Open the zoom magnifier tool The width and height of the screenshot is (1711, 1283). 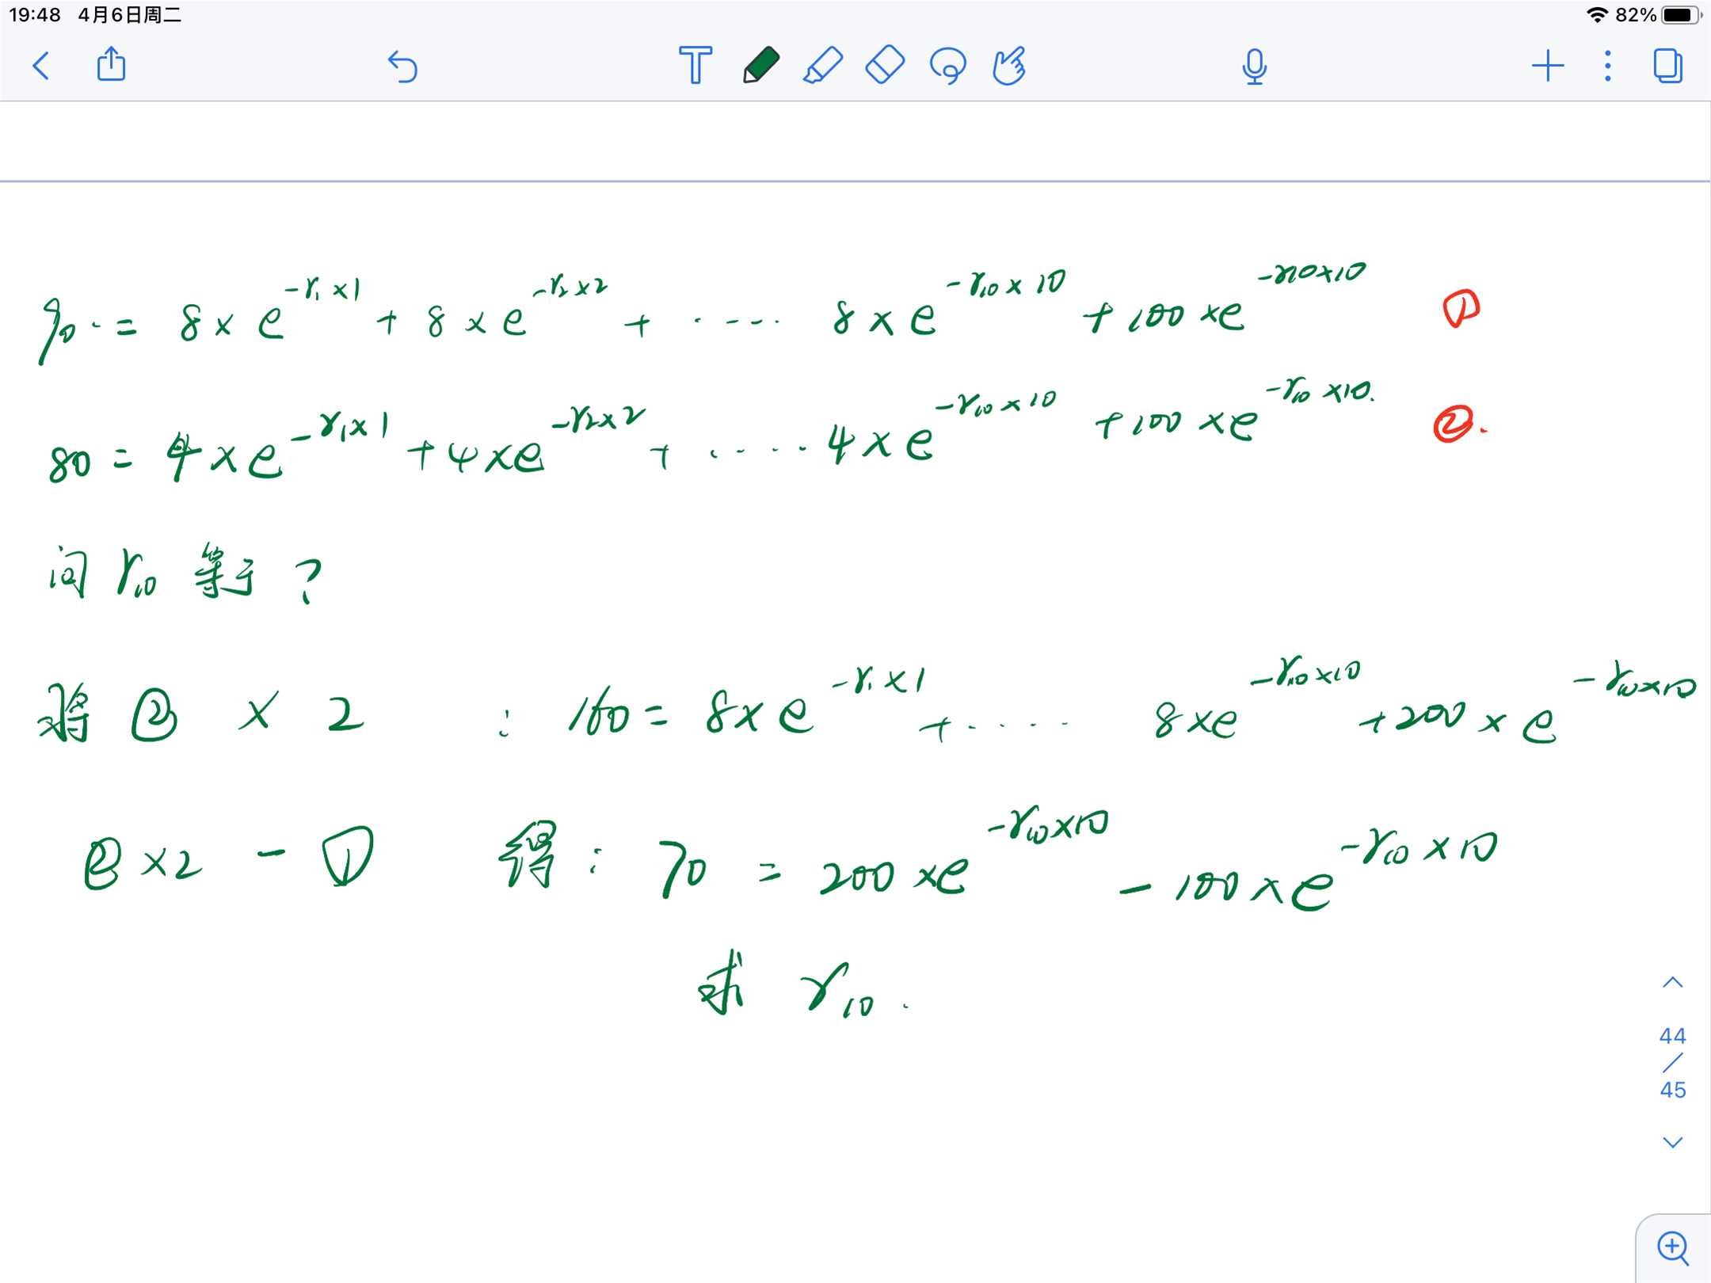pos(1673,1248)
